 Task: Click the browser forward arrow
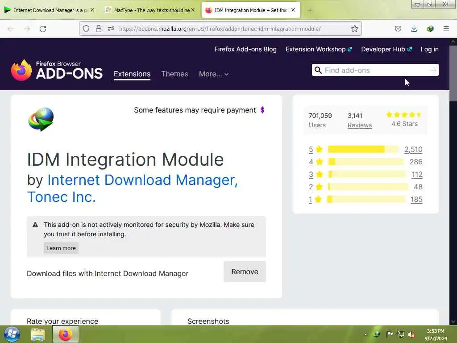(27, 29)
